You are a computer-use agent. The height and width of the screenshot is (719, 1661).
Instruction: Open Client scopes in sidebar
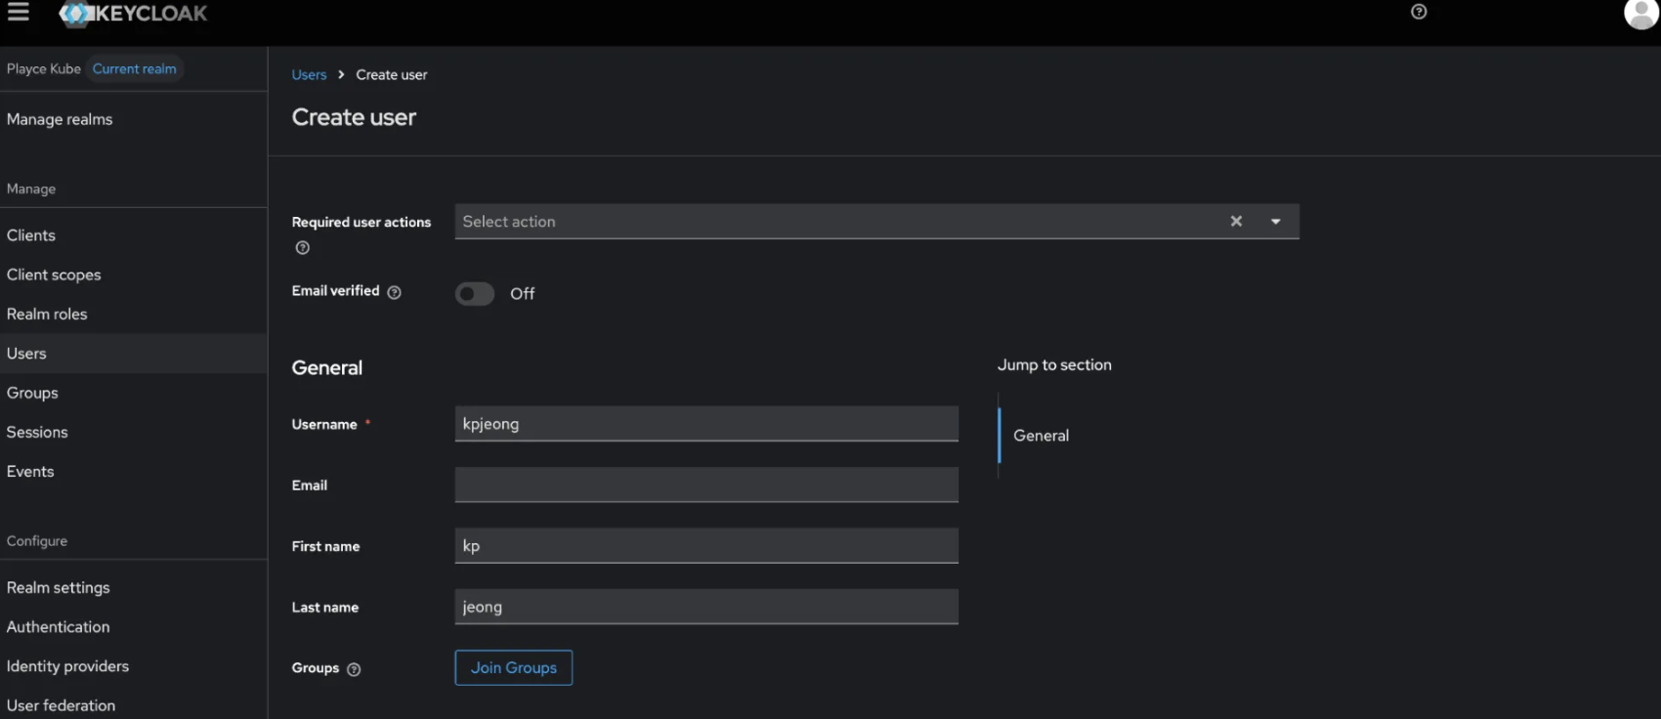[x=134, y=275]
